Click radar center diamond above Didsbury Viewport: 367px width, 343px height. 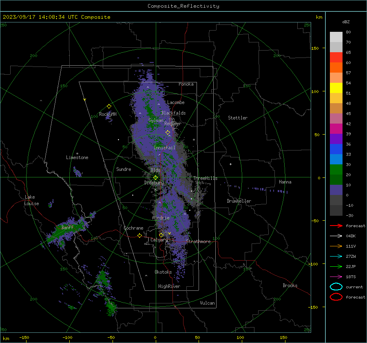(x=155, y=178)
